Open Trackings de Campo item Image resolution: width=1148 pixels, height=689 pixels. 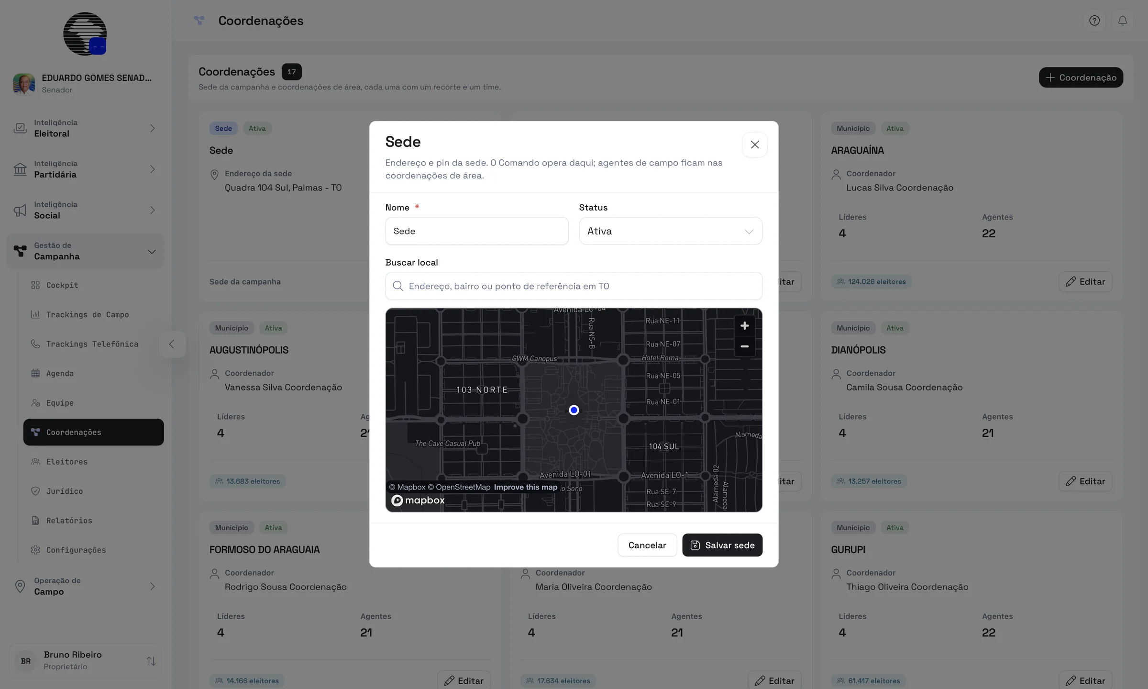[93, 314]
